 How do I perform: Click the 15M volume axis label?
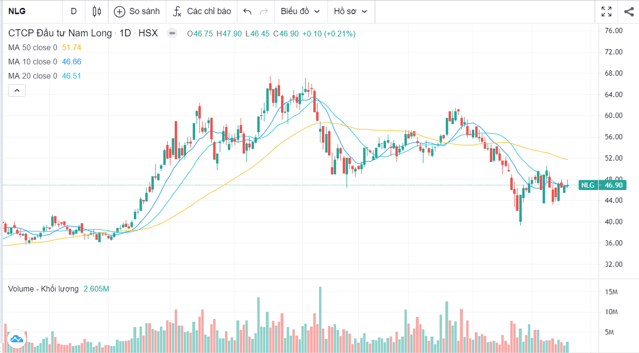[x=612, y=292]
